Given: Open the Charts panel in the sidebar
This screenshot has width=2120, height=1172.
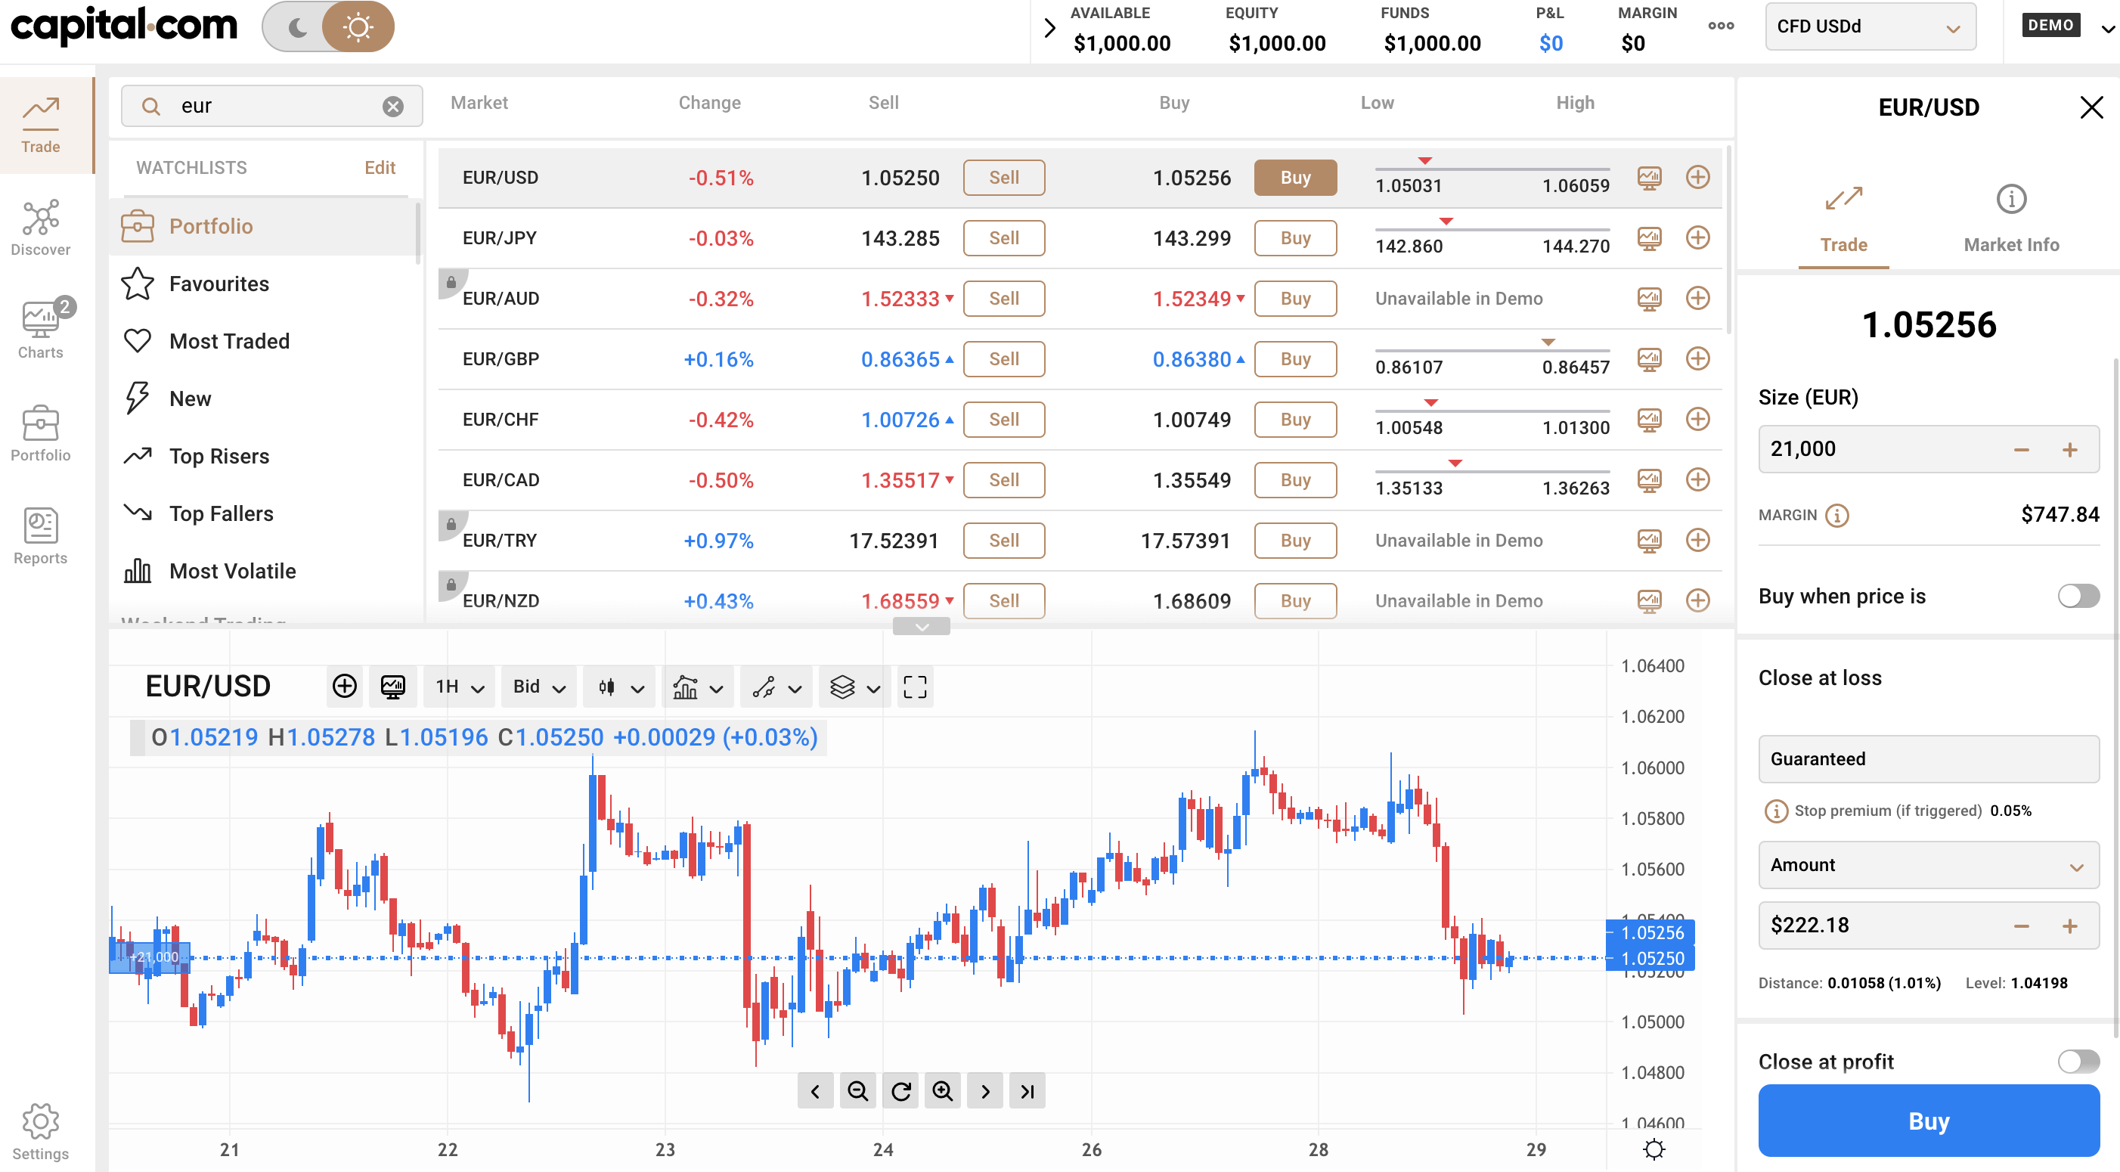Looking at the screenshot, I should pyautogui.click(x=40, y=327).
